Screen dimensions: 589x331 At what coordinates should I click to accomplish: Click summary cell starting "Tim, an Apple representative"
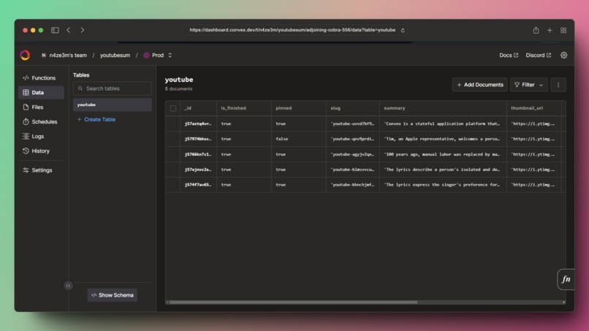coord(443,139)
